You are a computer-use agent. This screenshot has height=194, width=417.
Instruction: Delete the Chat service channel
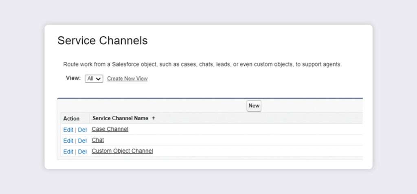(82, 141)
